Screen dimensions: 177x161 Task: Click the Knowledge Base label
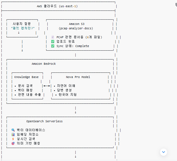pyautogui.click(x=26, y=77)
